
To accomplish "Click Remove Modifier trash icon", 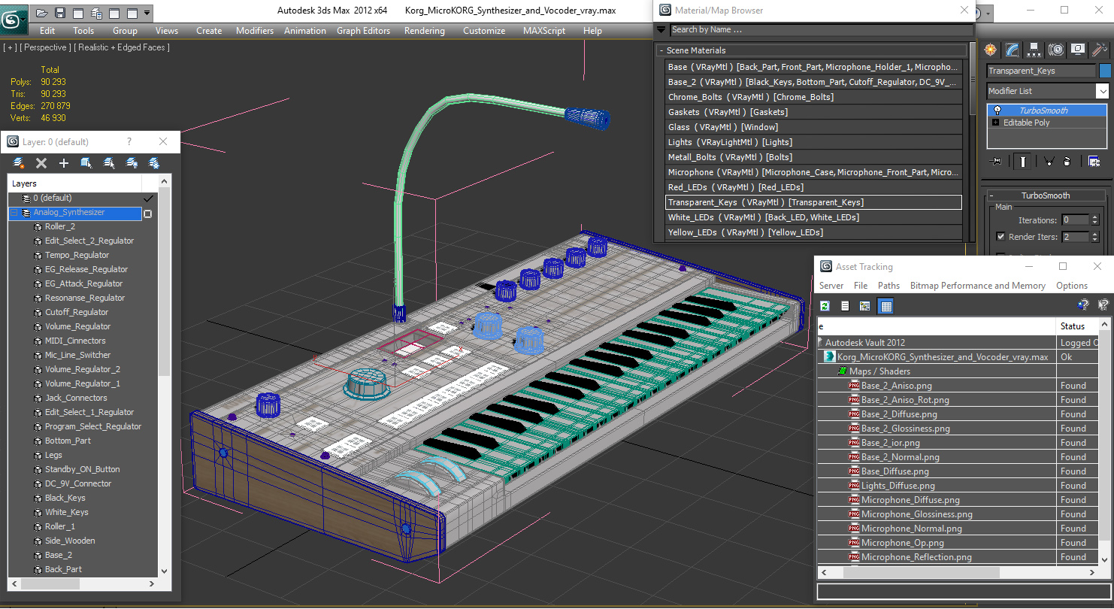I will pos(1067,161).
